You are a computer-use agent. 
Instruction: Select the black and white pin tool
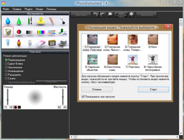63,20
